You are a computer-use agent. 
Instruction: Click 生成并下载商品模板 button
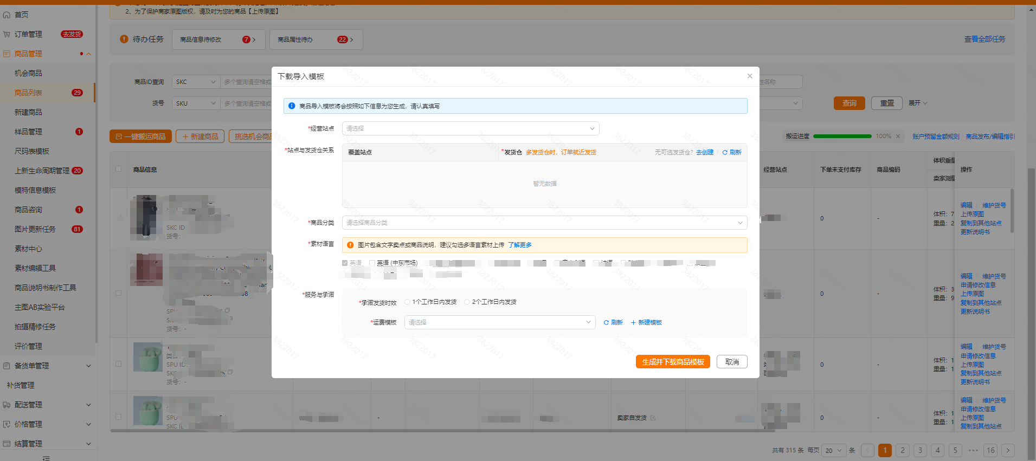point(673,362)
